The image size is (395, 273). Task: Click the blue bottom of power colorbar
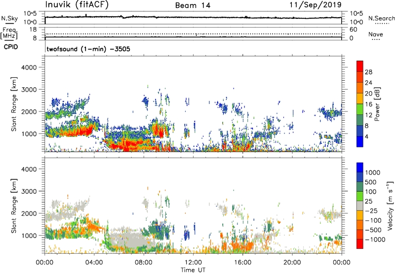360,141
